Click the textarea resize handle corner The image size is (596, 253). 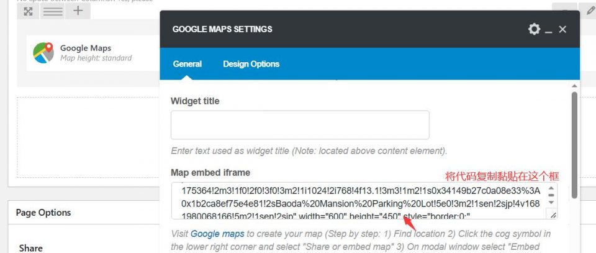pyautogui.click(x=553, y=214)
